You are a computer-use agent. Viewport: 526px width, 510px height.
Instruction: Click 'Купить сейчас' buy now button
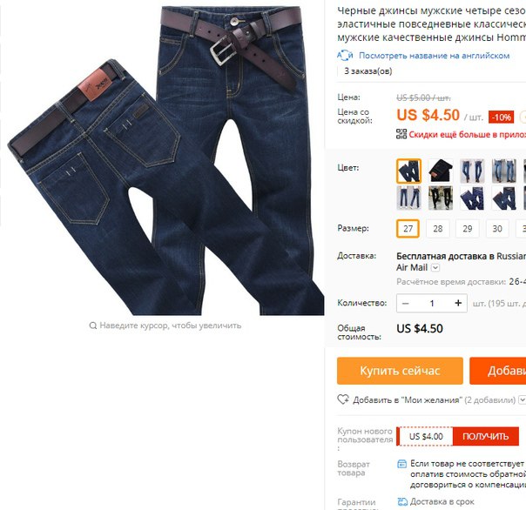tap(400, 371)
